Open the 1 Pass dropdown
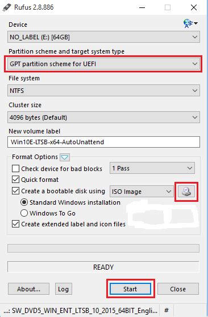The width and height of the screenshot is (208, 317). (x=152, y=168)
